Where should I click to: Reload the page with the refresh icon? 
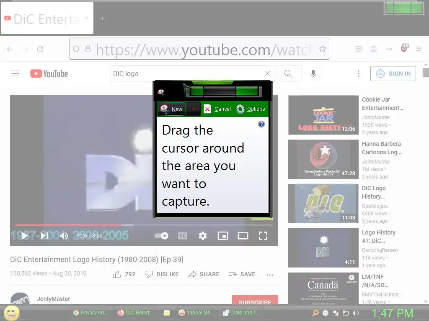pos(40,49)
